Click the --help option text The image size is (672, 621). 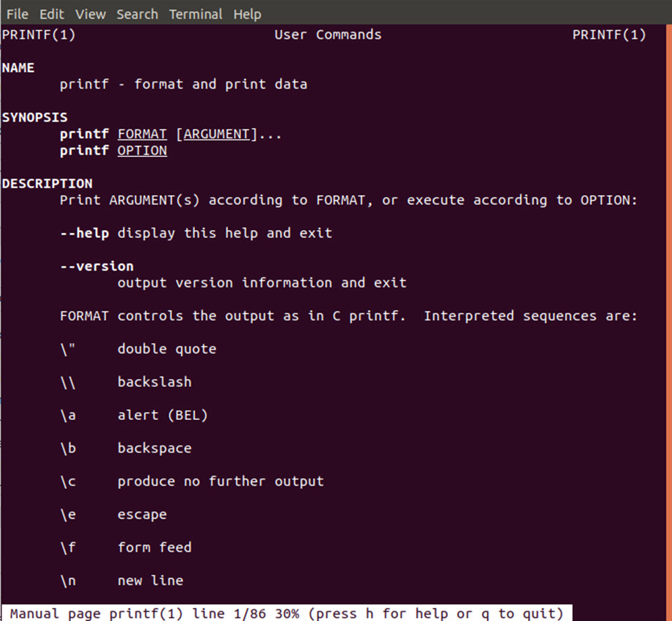coord(85,233)
